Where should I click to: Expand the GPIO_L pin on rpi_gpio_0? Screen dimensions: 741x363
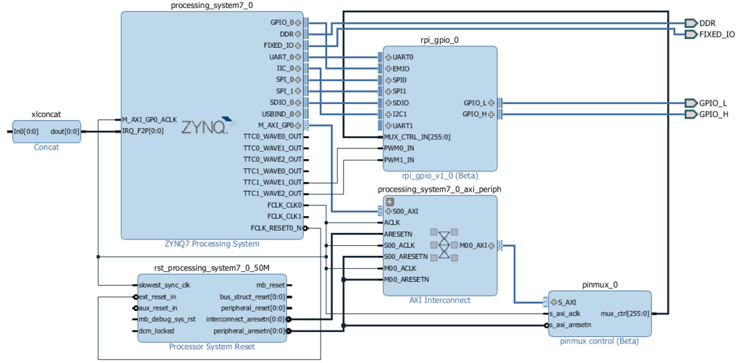(x=491, y=103)
